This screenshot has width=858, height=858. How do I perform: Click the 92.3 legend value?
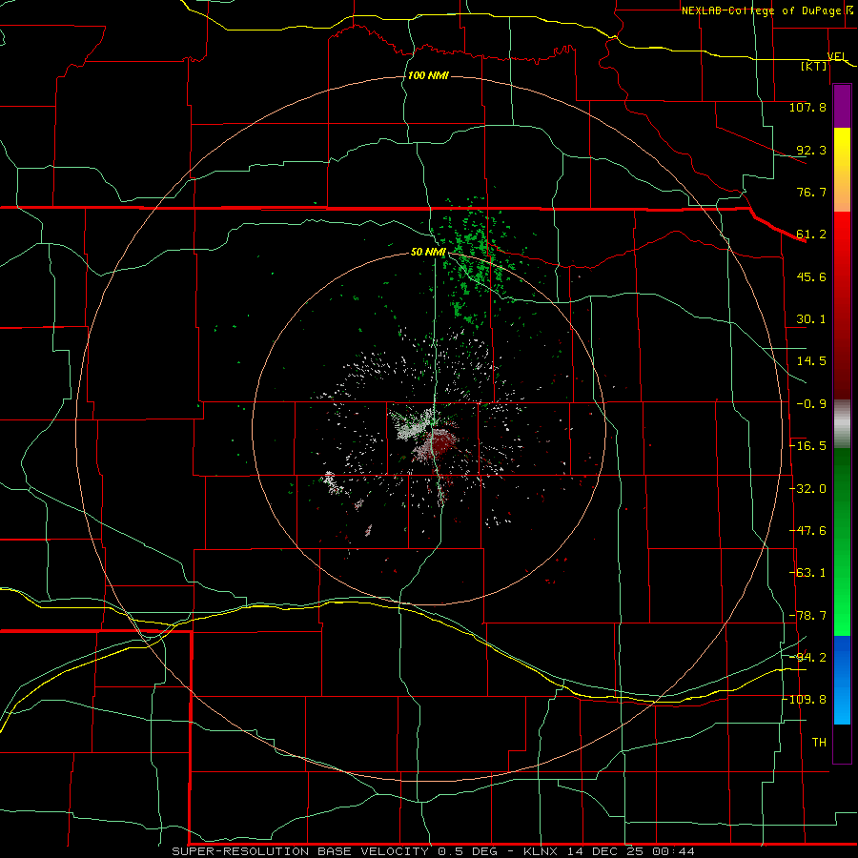[811, 150]
